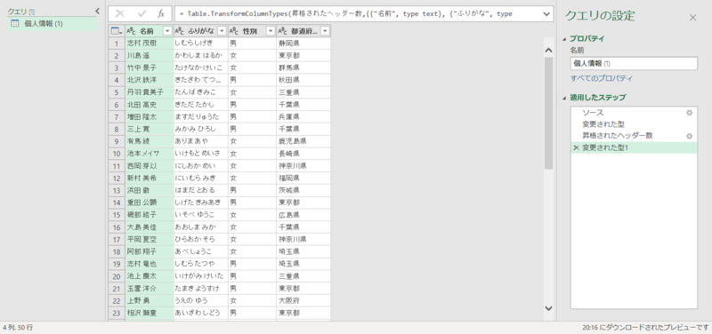The image size is (712, 334).
Task: Select the 性別 column header
Action: (252, 31)
